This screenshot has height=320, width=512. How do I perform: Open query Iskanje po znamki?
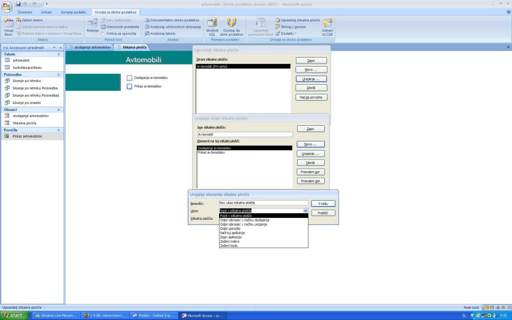[x=27, y=102]
